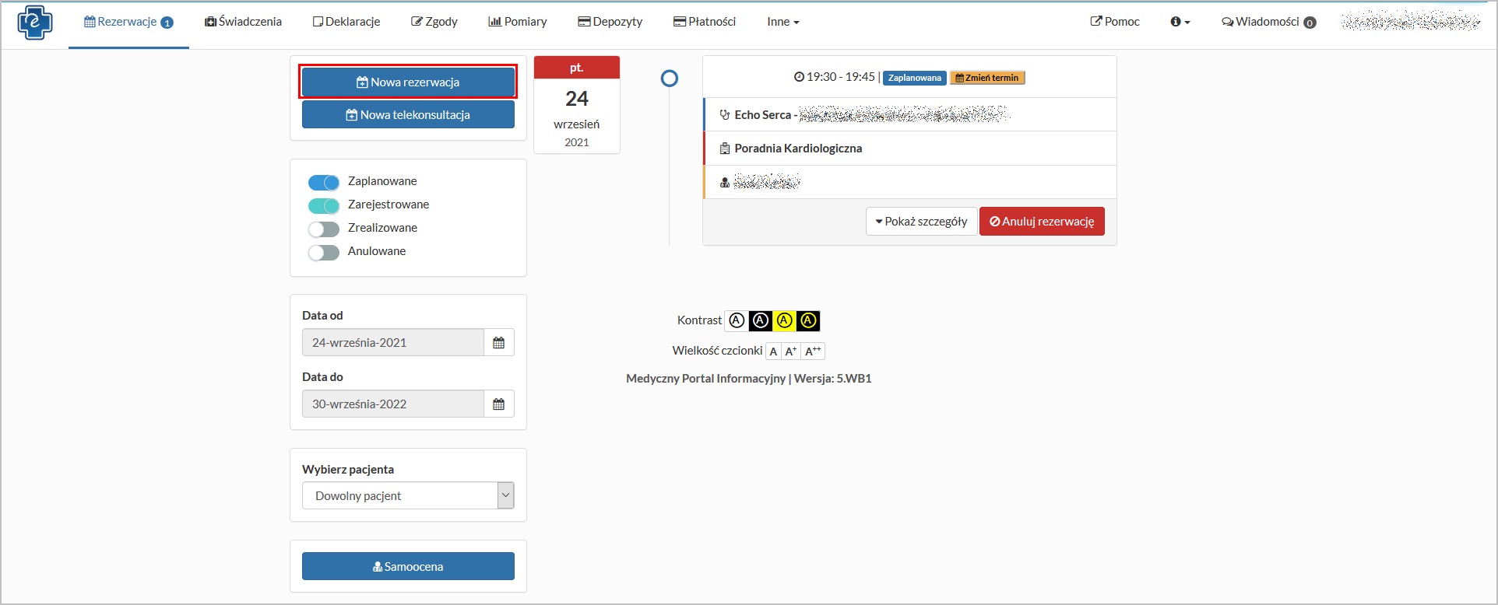Expand the Inne dropdown menu

[782, 22]
